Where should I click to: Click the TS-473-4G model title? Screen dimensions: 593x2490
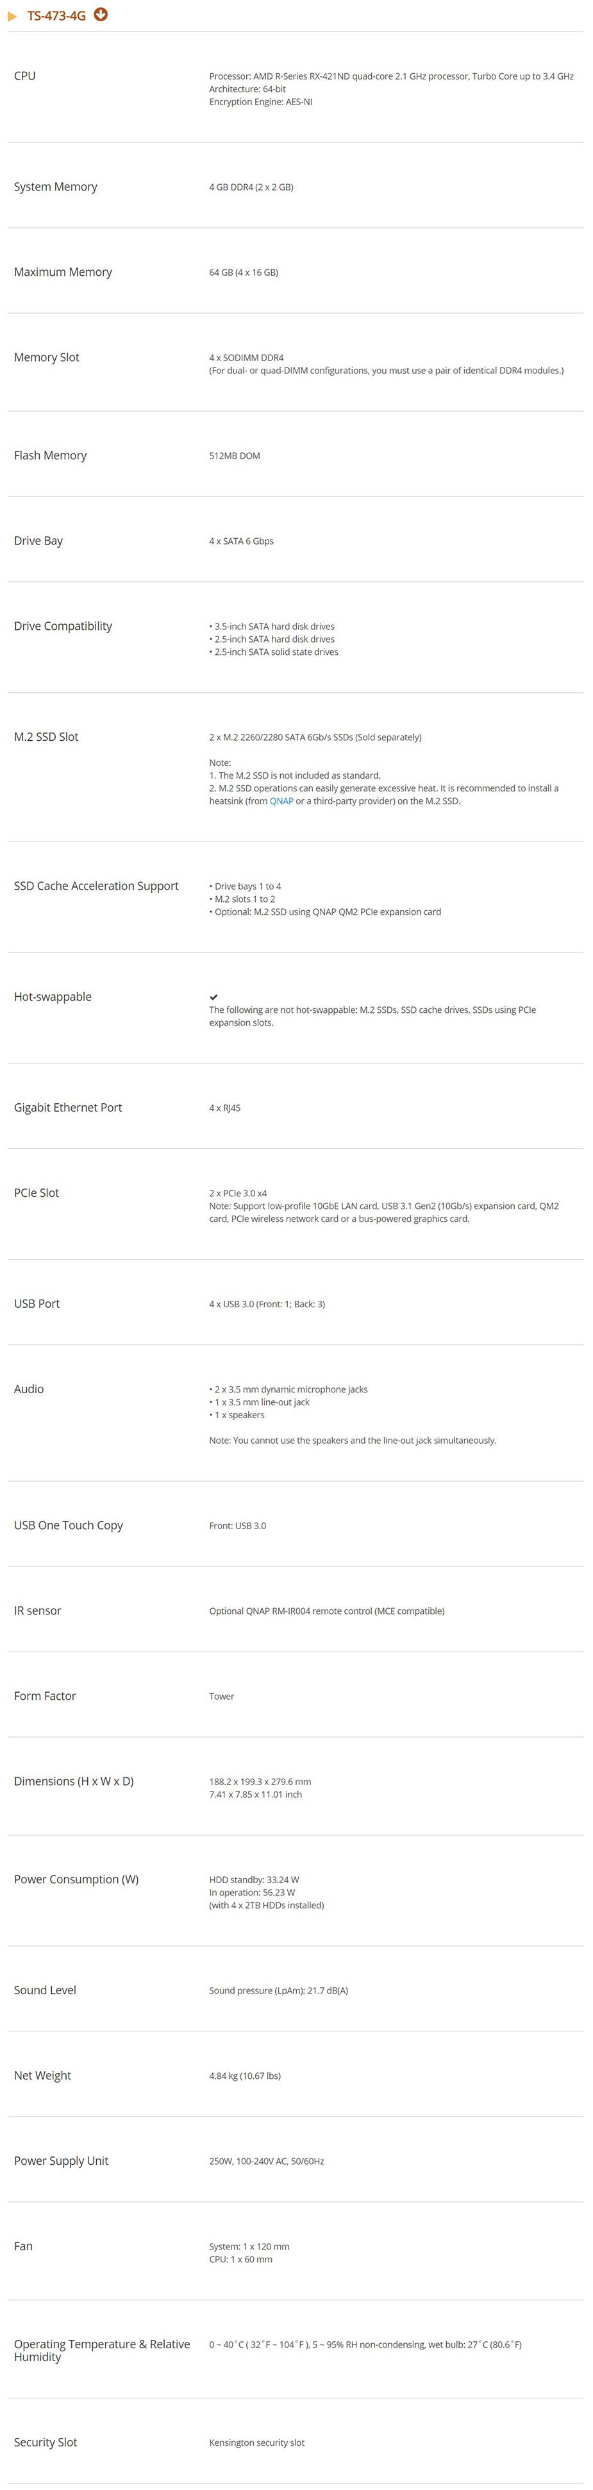pos(57,17)
